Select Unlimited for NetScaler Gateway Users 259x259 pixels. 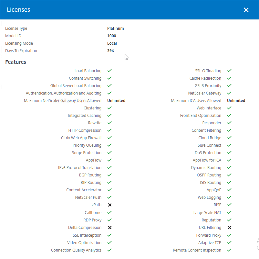[116, 100]
